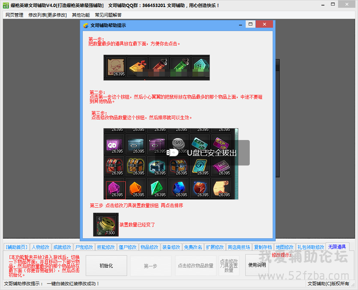
Task: Click the turret device thumbnail showing 7300
Action: [x=106, y=225]
